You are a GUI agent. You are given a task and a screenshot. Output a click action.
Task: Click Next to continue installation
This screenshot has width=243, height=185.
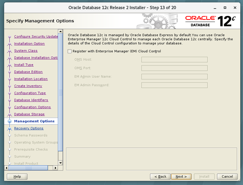pyautogui.click(x=181, y=177)
